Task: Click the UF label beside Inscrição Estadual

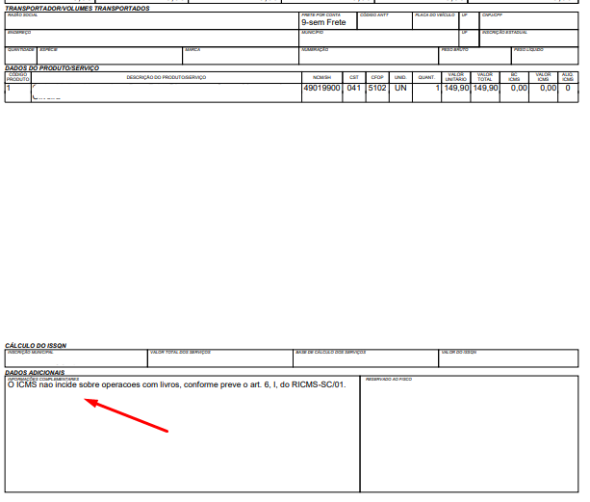Action: (464, 33)
